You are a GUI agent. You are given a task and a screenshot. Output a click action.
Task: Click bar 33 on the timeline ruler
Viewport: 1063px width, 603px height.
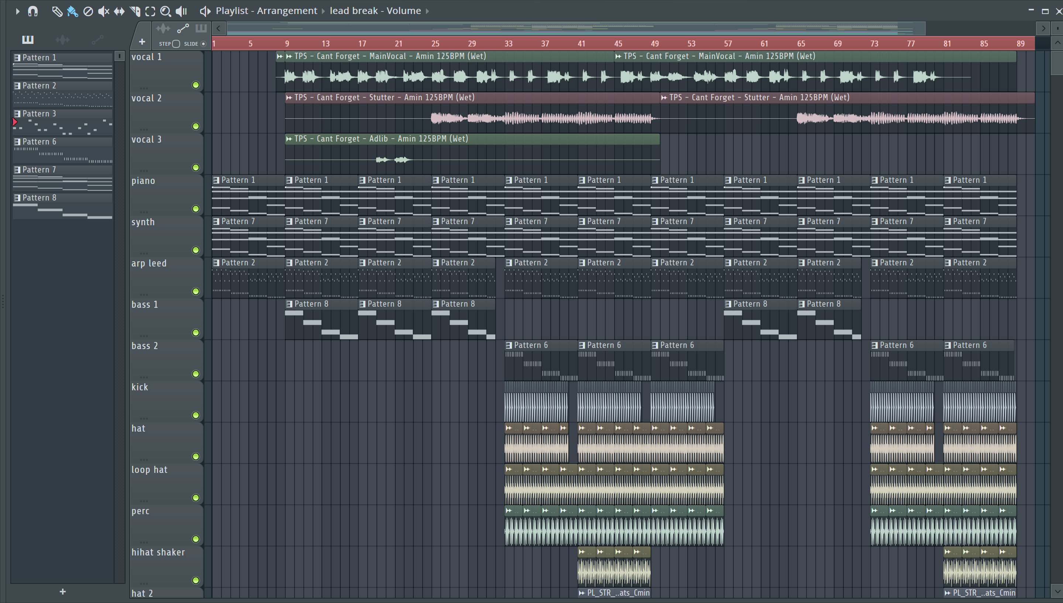pyautogui.click(x=508, y=43)
